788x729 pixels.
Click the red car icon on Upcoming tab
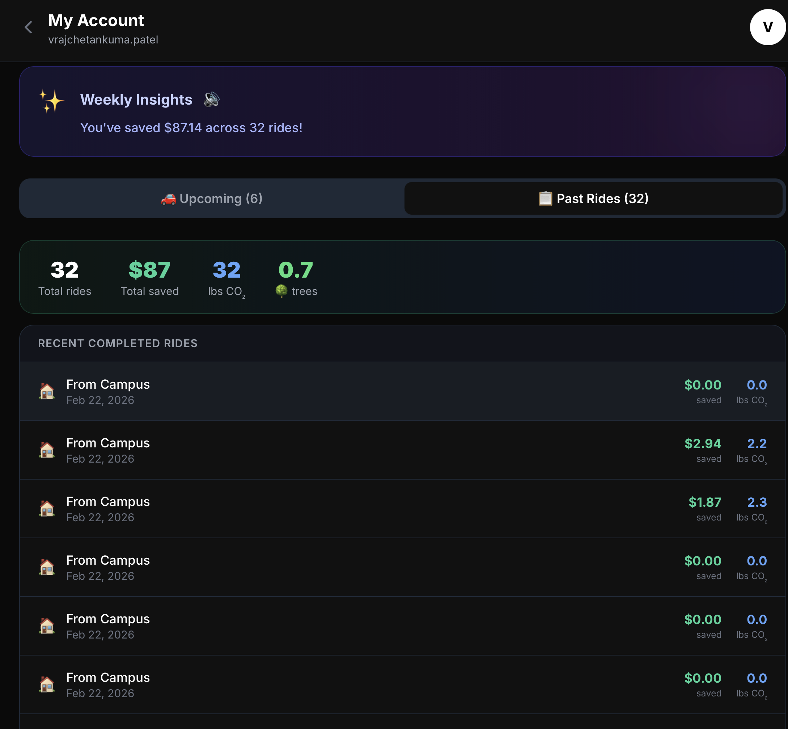(168, 199)
